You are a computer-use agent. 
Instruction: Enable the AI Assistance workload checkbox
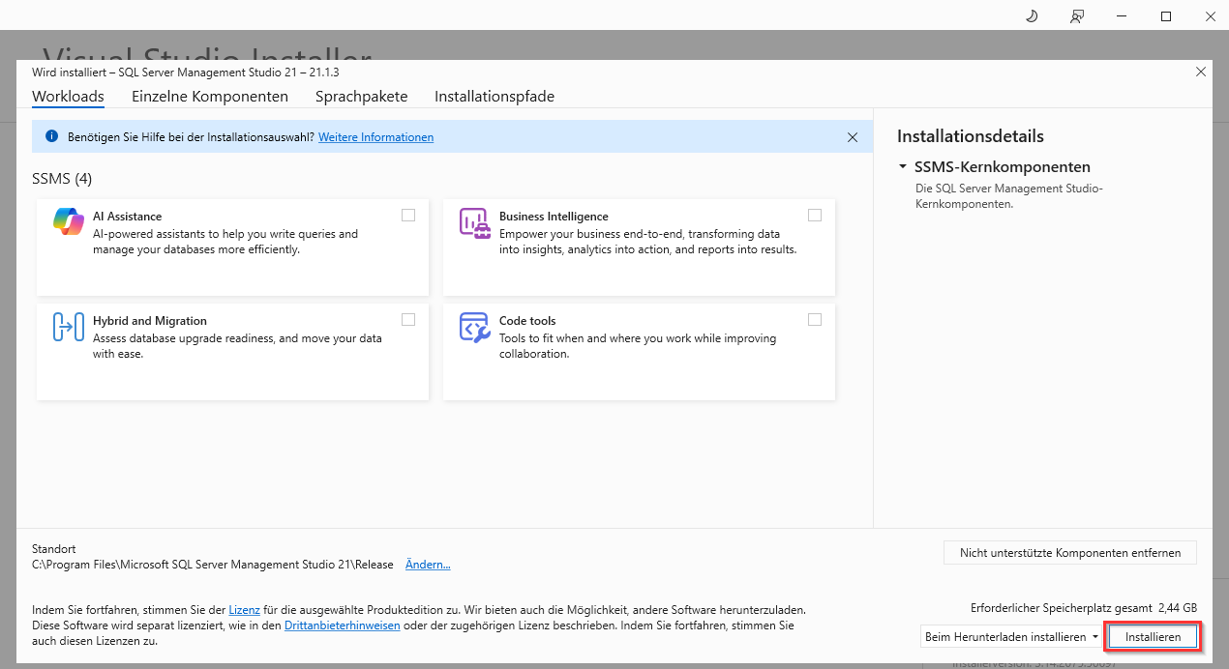coord(408,215)
